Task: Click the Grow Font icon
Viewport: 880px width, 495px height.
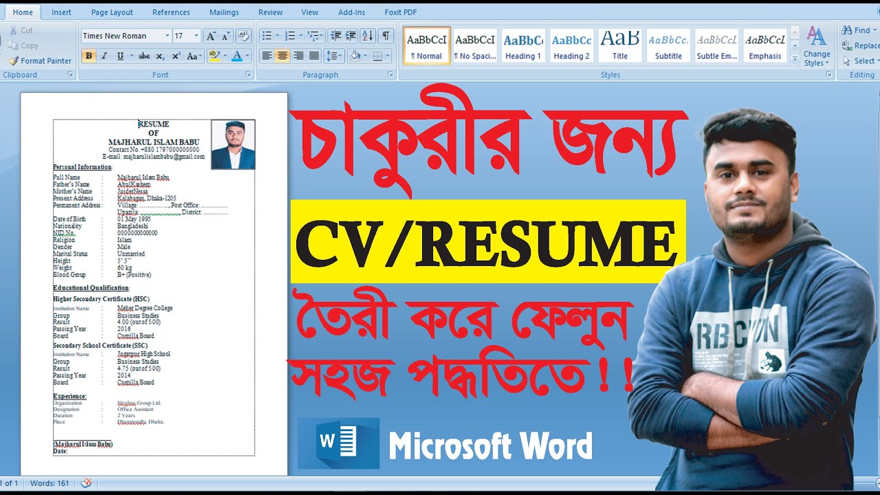Action: (x=210, y=36)
